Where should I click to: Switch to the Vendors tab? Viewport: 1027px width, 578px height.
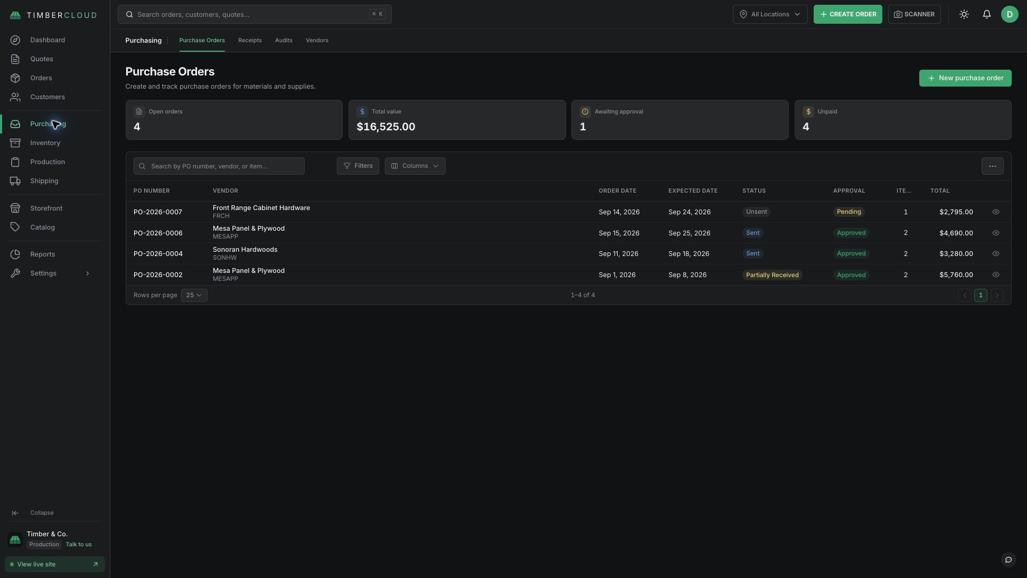tap(317, 41)
